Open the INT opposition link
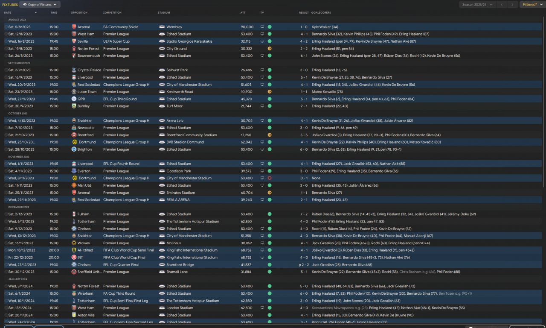Screen dimensions: 546x328 pyautogui.click(x=81, y=258)
